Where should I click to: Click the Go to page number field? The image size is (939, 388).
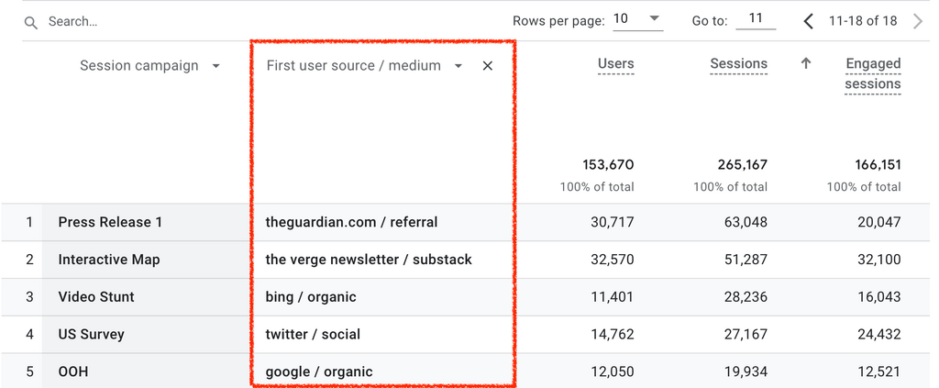click(755, 19)
